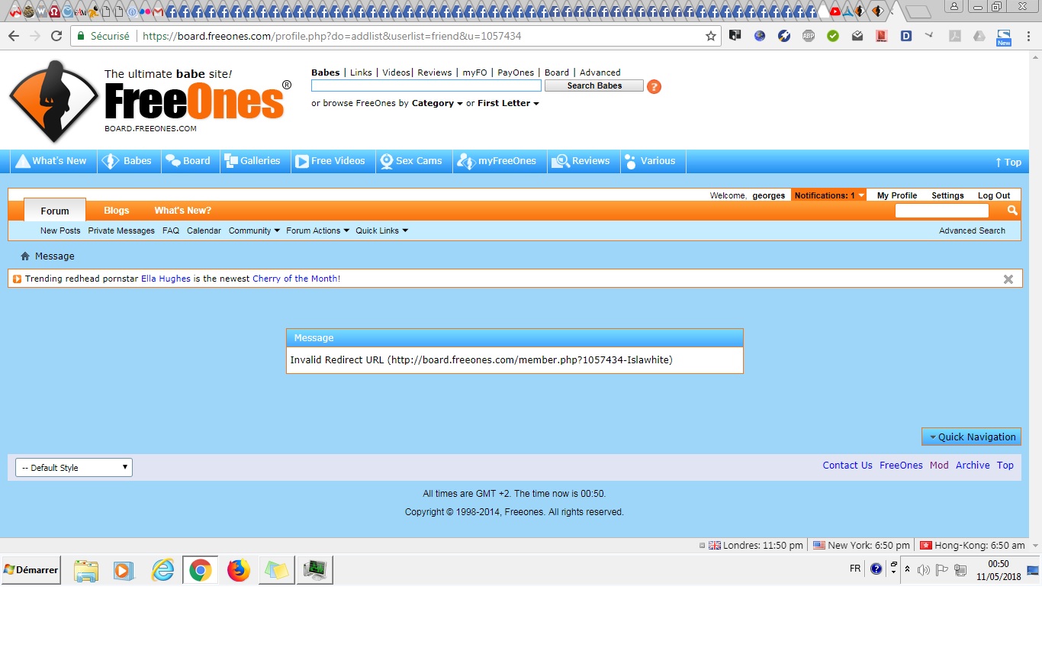Expand the Forum Actions dropdown
The image size is (1042, 651).
pyautogui.click(x=317, y=230)
